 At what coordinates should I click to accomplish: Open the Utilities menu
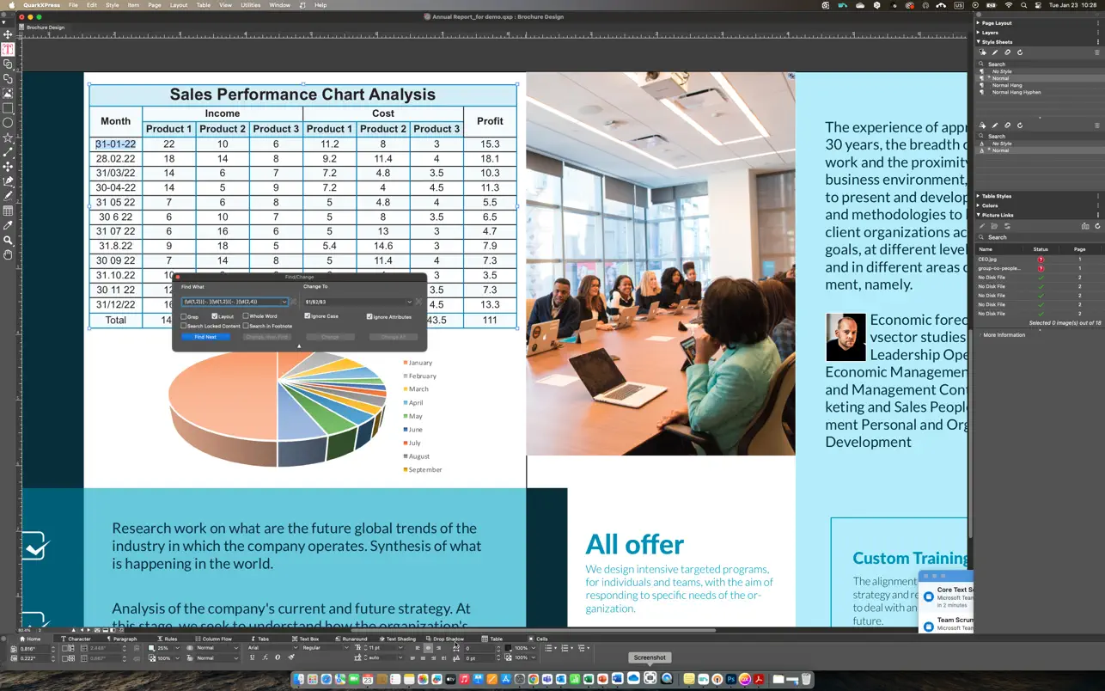pos(250,5)
